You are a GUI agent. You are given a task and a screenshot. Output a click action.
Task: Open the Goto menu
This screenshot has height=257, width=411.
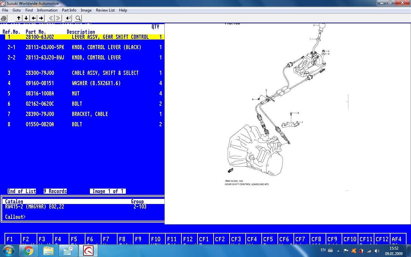click(x=17, y=10)
